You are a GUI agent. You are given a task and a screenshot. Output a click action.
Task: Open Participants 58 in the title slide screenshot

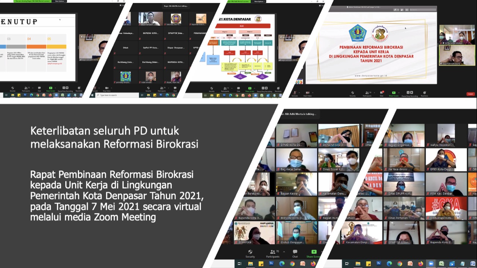tap(367, 94)
